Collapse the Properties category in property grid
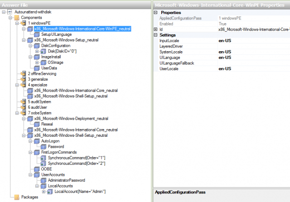 (156, 13)
